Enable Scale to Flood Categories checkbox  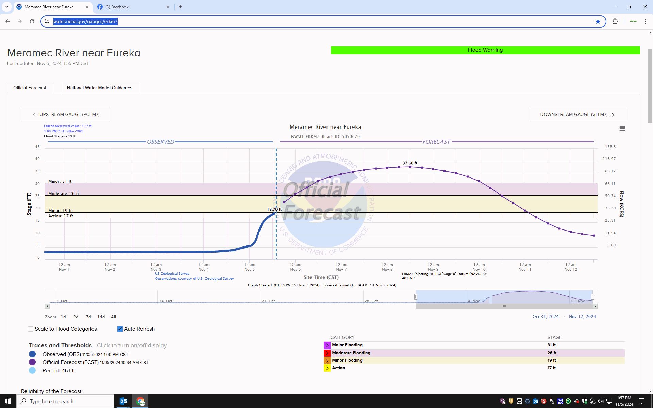point(31,329)
